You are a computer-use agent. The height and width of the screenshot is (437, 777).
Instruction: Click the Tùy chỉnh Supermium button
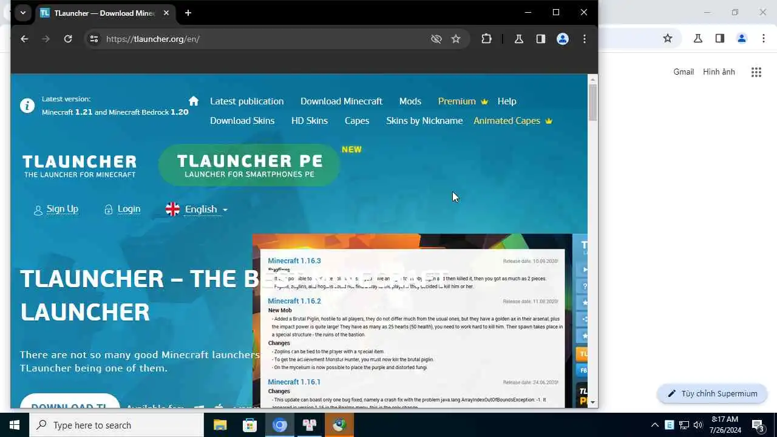[713, 393]
